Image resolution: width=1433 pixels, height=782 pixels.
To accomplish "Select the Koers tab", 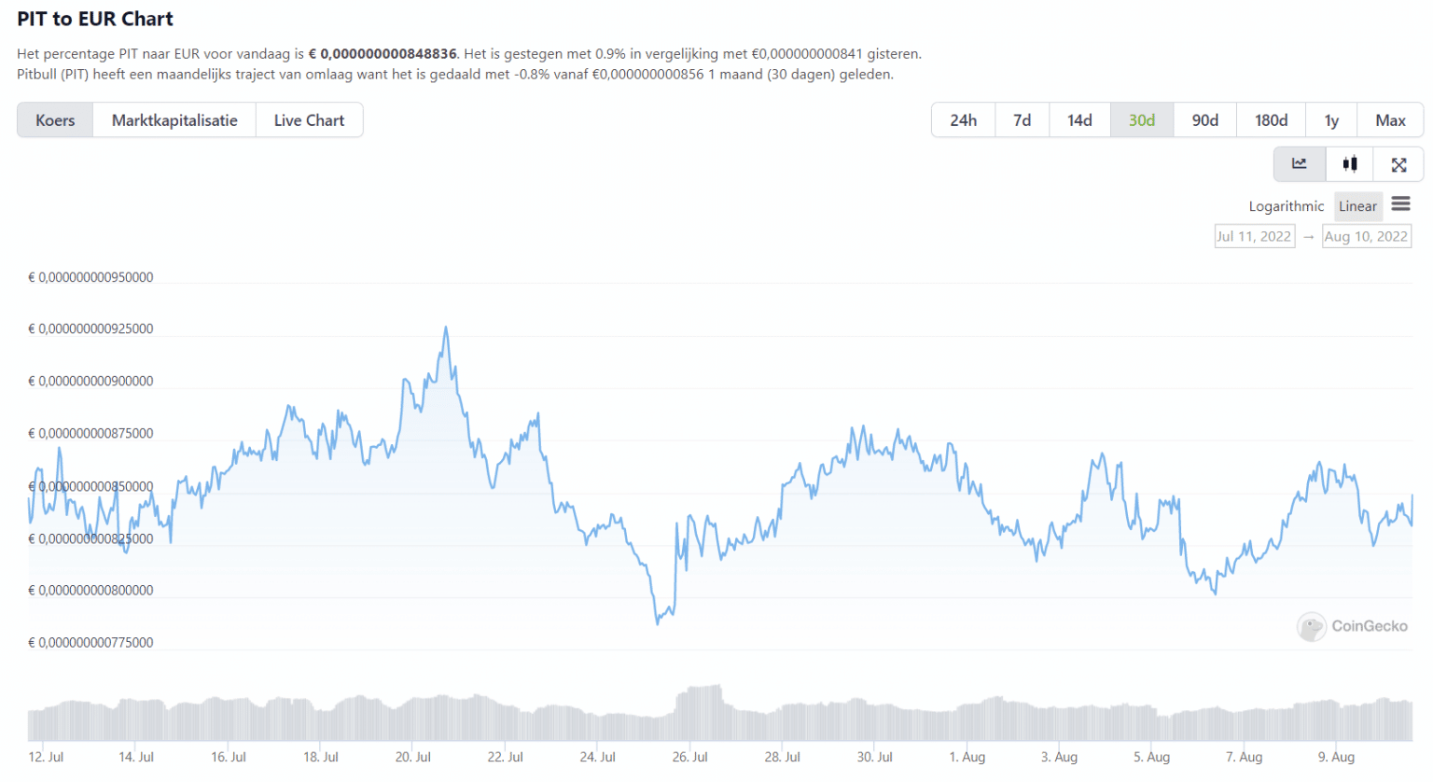I will (55, 120).
